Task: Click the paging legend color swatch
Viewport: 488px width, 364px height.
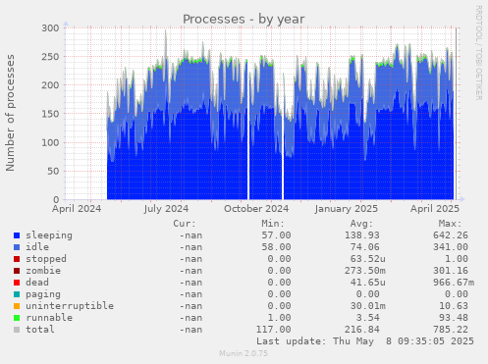Action: [17, 294]
